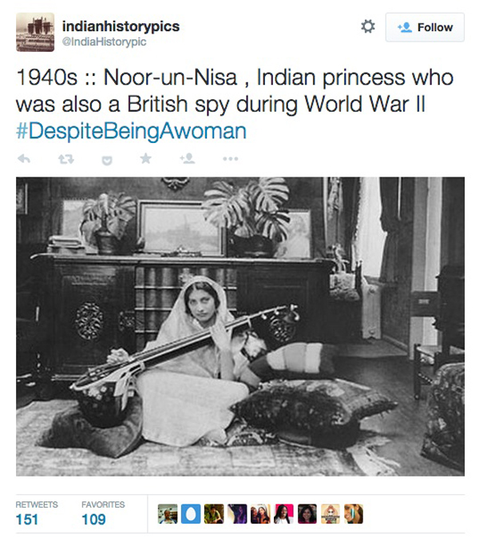
Task: Reply to the tweet using arrow icon
Action: [24, 159]
